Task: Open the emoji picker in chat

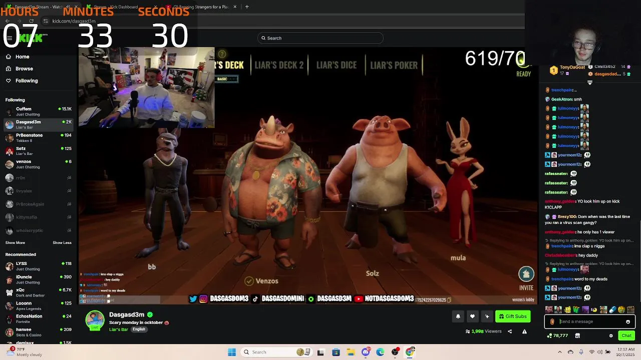Action: point(628,321)
